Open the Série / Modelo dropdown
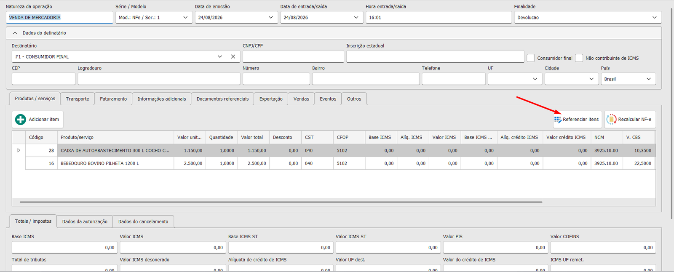674x272 pixels. (185, 17)
